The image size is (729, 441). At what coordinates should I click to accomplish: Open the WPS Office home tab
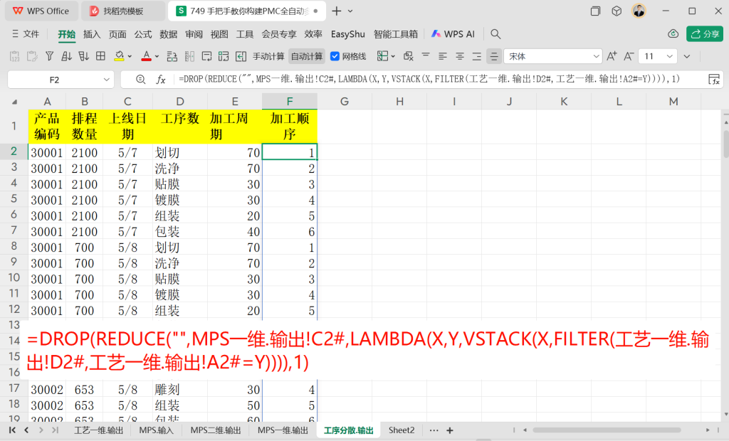click(x=41, y=11)
